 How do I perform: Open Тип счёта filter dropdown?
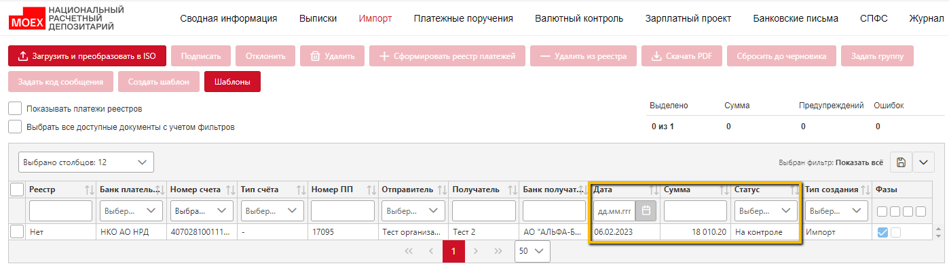[x=272, y=210]
